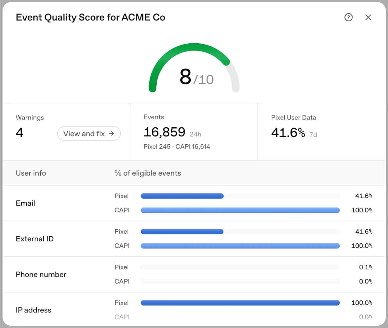Close the Event Quality Score dialog
Viewport: 388px width, 328px height.
tap(368, 17)
